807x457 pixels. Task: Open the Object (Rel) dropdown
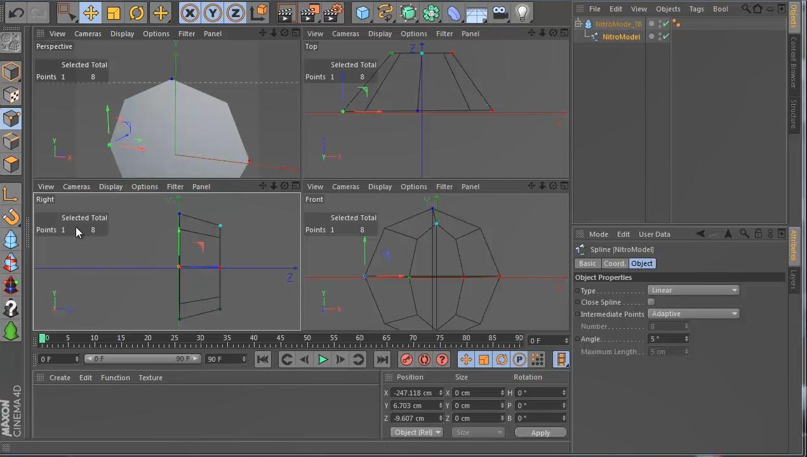417,432
